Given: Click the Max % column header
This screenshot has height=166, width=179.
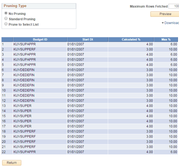Looking at the screenshot, I should click(166, 40).
